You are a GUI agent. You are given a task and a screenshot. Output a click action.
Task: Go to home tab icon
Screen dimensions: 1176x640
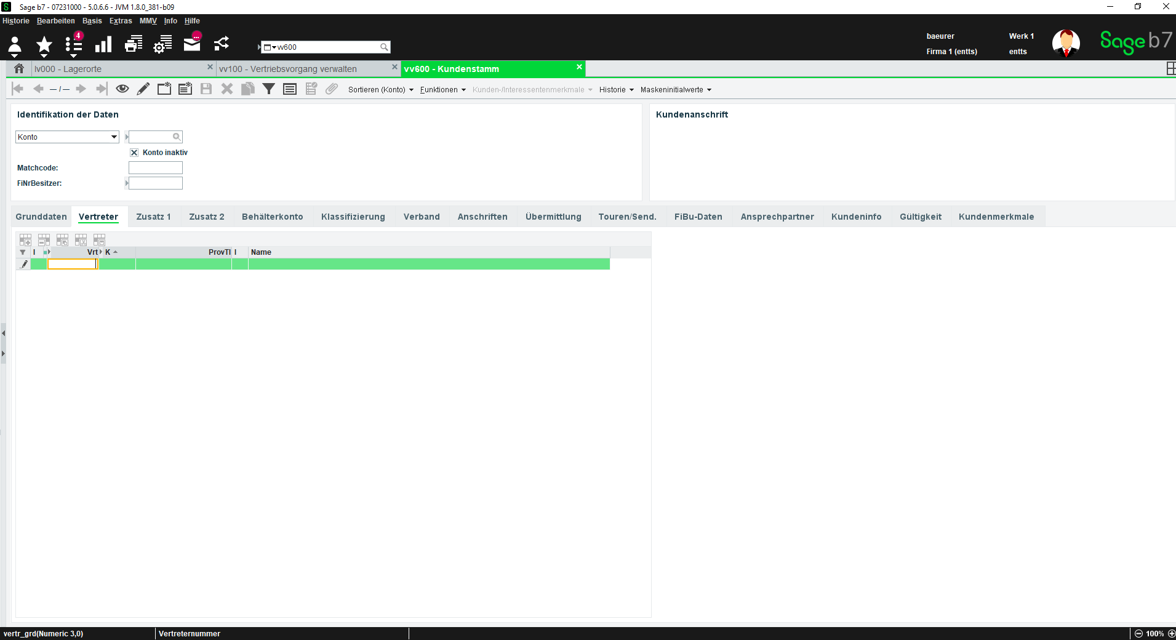click(19, 68)
